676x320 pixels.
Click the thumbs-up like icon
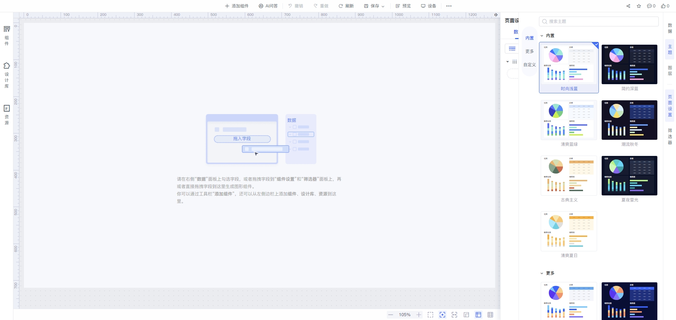(665, 6)
